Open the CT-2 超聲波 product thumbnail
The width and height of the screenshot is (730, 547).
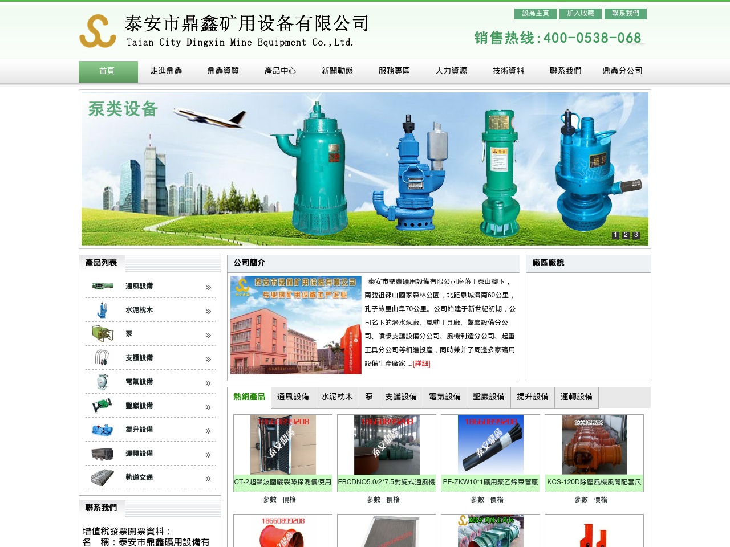(283, 445)
